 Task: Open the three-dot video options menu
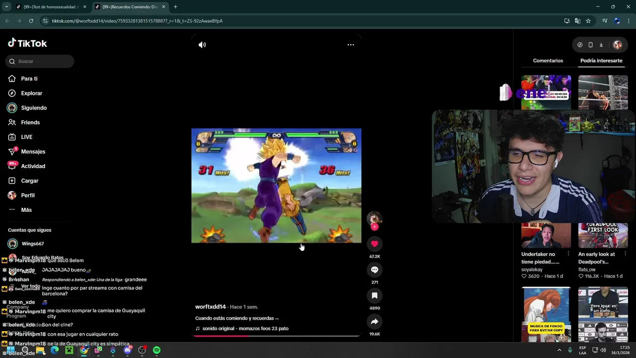[x=351, y=45]
